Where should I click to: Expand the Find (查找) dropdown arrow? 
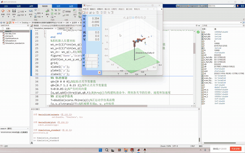pyautogui.click(x=42, y=13)
